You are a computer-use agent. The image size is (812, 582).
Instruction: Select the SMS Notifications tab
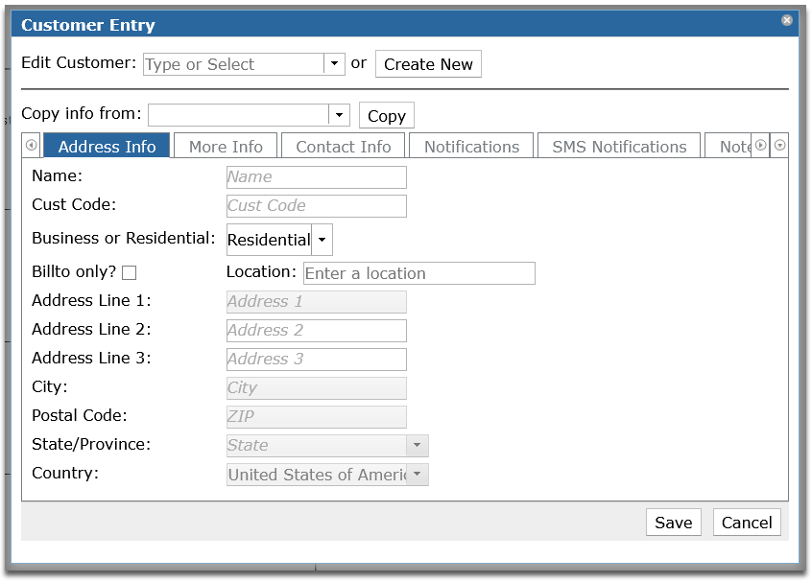tap(619, 147)
